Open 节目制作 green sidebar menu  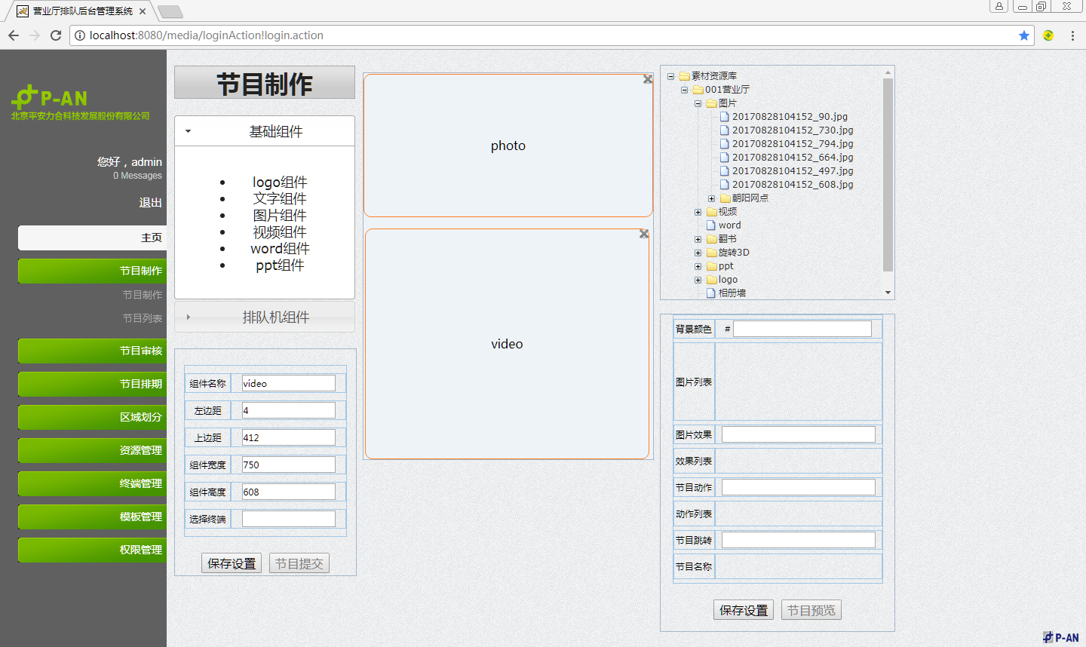pyautogui.click(x=92, y=271)
